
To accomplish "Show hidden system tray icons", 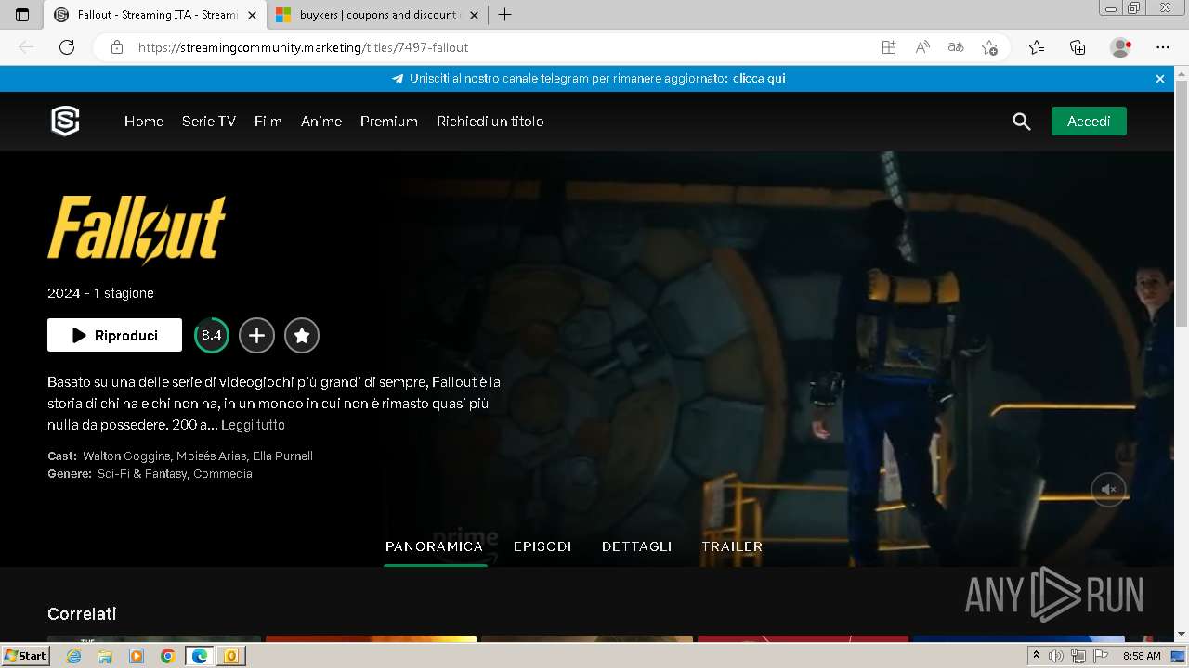I will pyautogui.click(x=1036, y=656).
